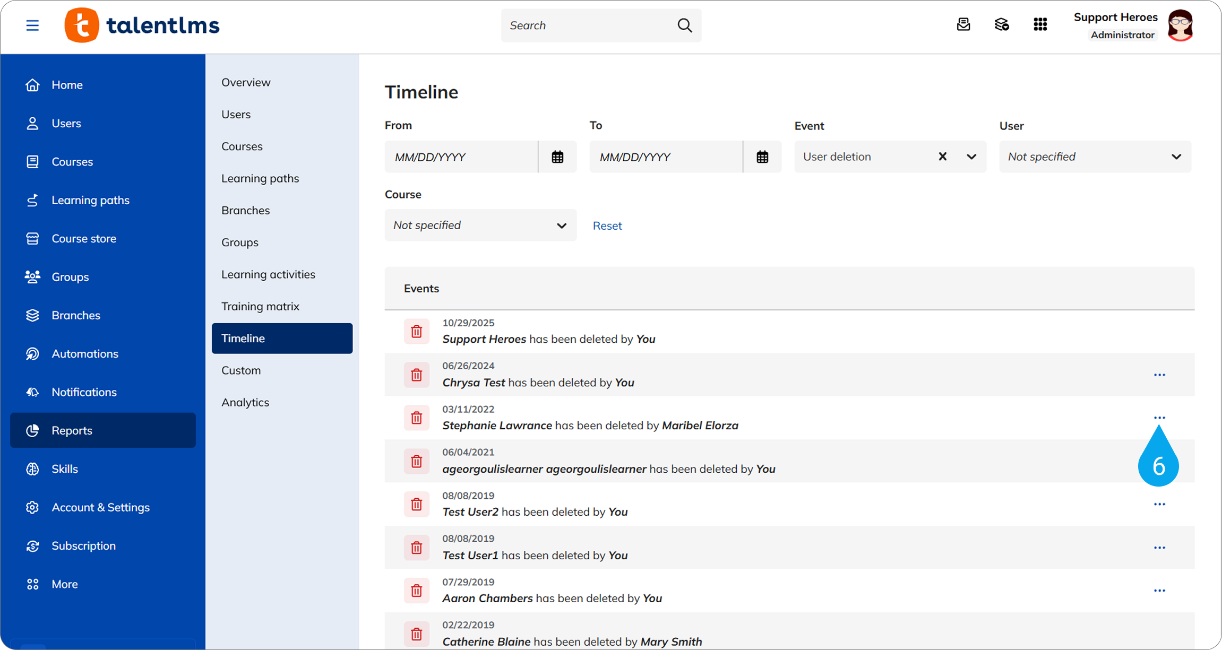Click the TalentLMS logo
Viewport: 1222px width, 650px height.
point(142,25)
